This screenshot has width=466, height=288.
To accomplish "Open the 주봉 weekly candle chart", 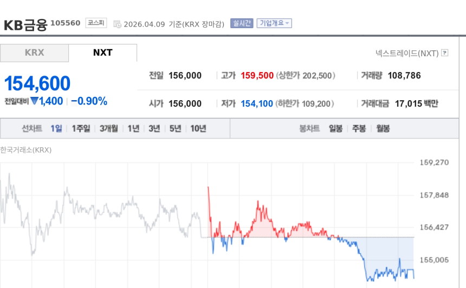I will [359, 128].
